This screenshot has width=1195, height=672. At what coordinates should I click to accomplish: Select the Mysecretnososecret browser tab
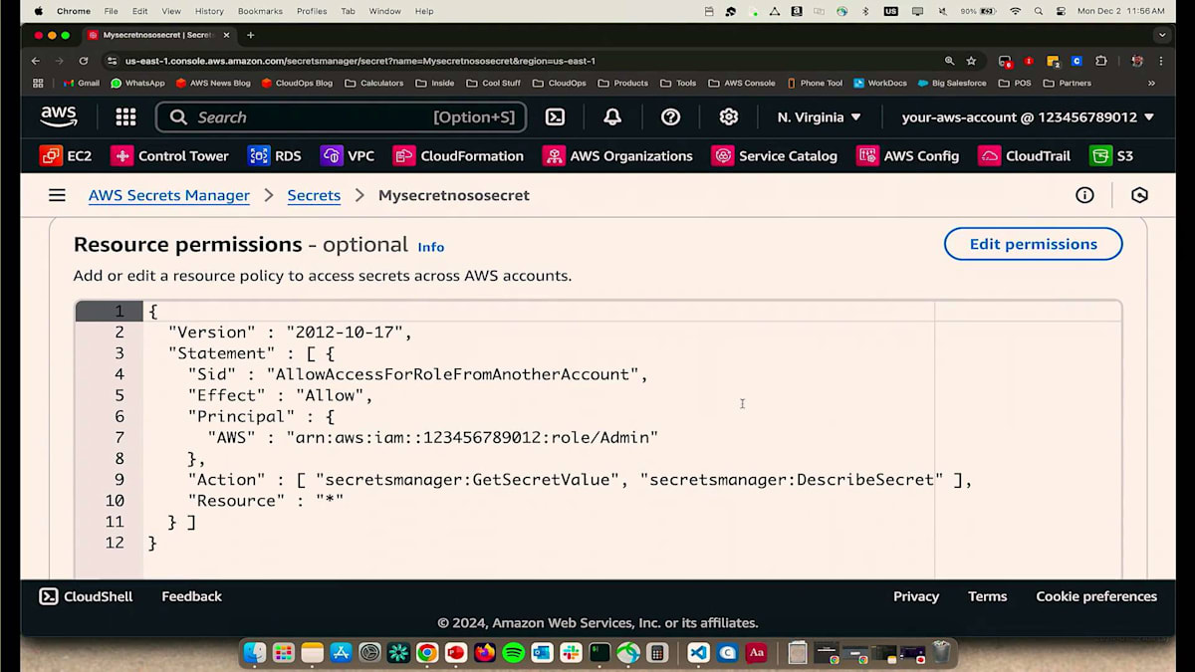tap(159, 35)
